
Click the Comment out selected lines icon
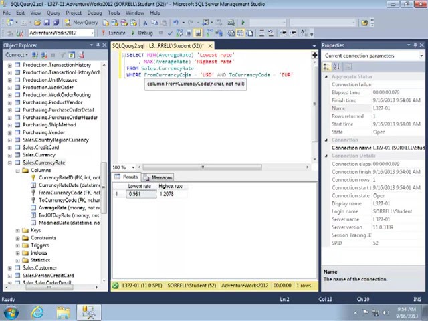point(261,33)
